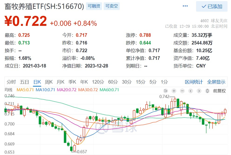The image size is (231, 155).
Task: Pan chart left with the left-chevron icon
Action: 191,91
